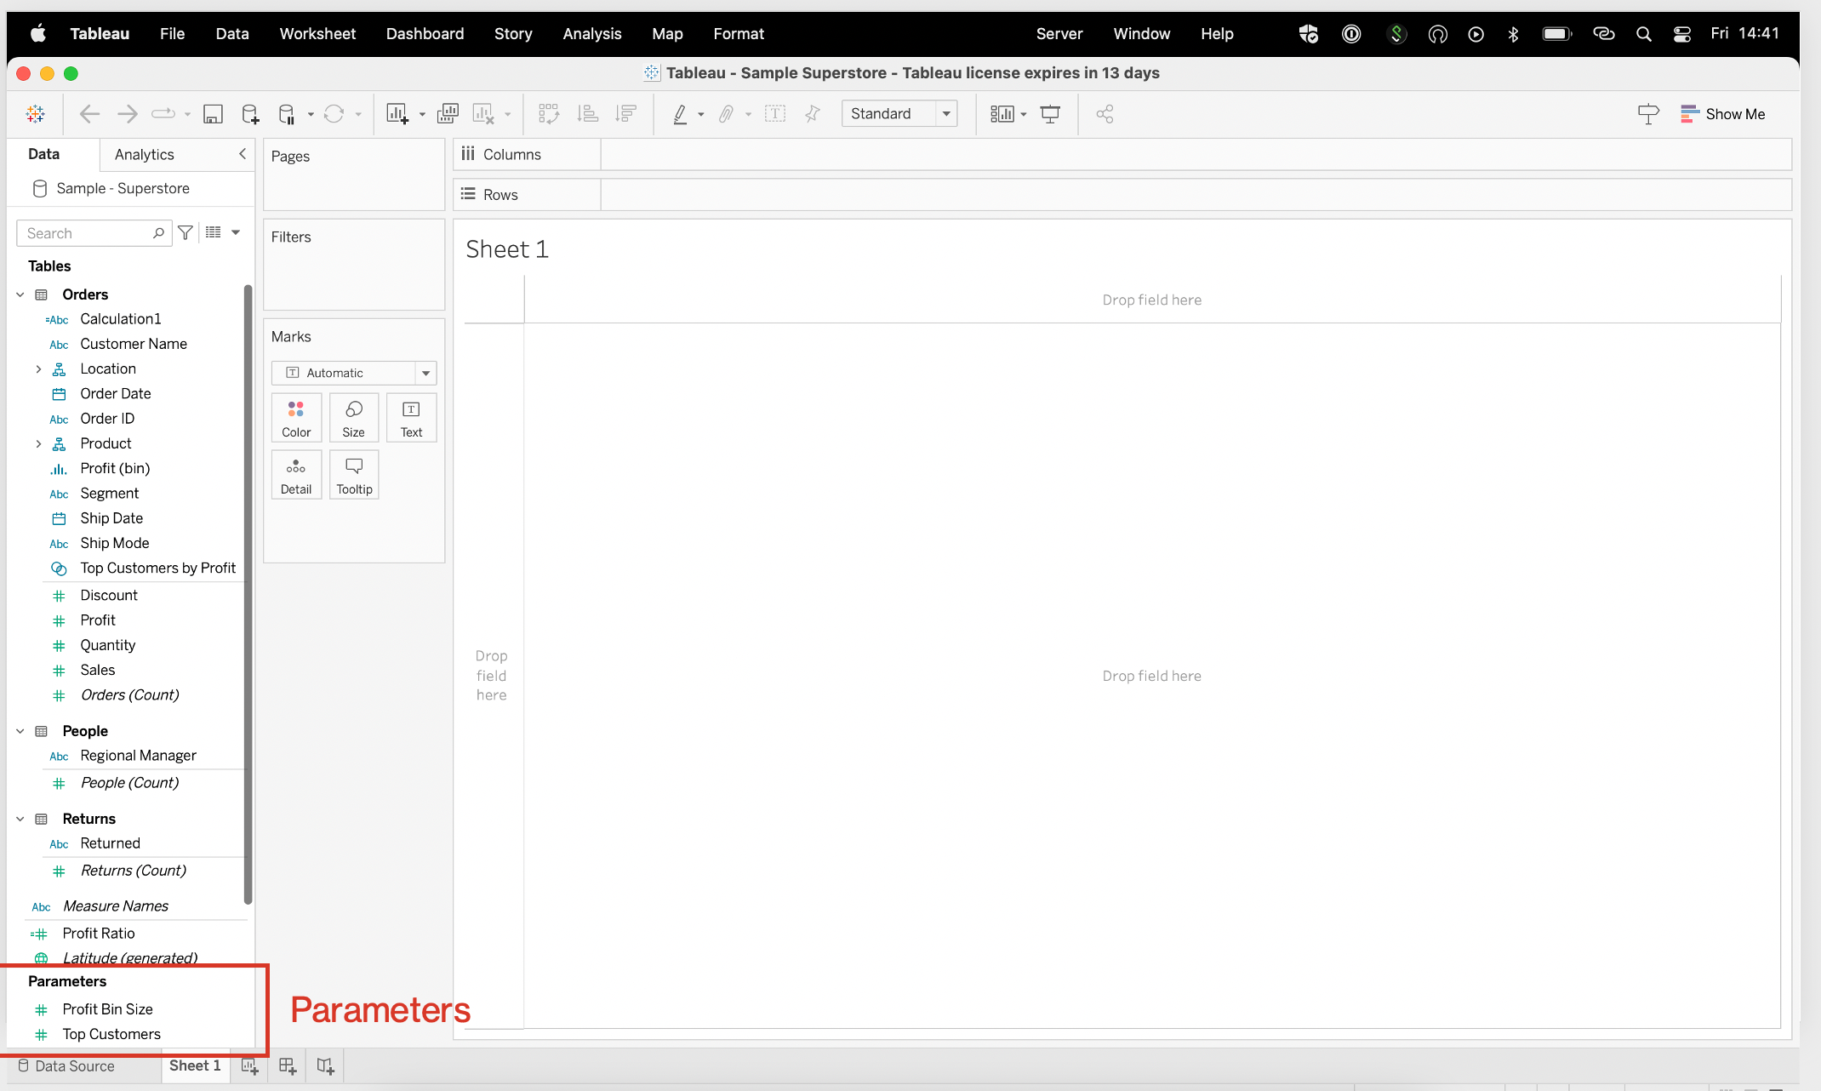Click the new data source icon

pos(252,114)
